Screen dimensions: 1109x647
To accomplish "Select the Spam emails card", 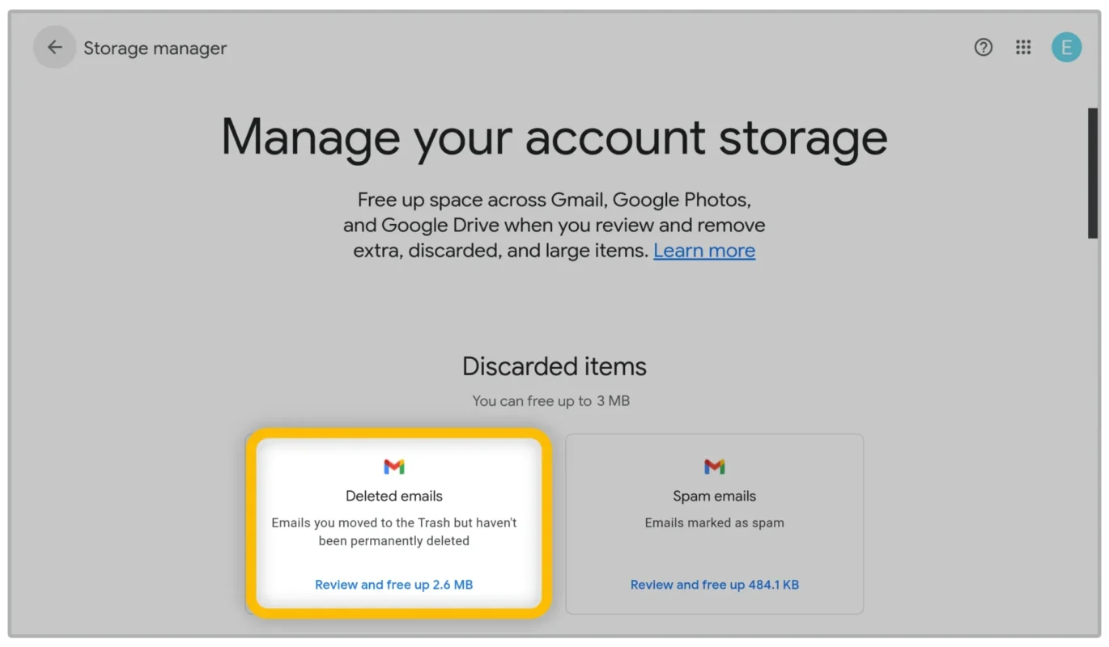I will (713, 522).
